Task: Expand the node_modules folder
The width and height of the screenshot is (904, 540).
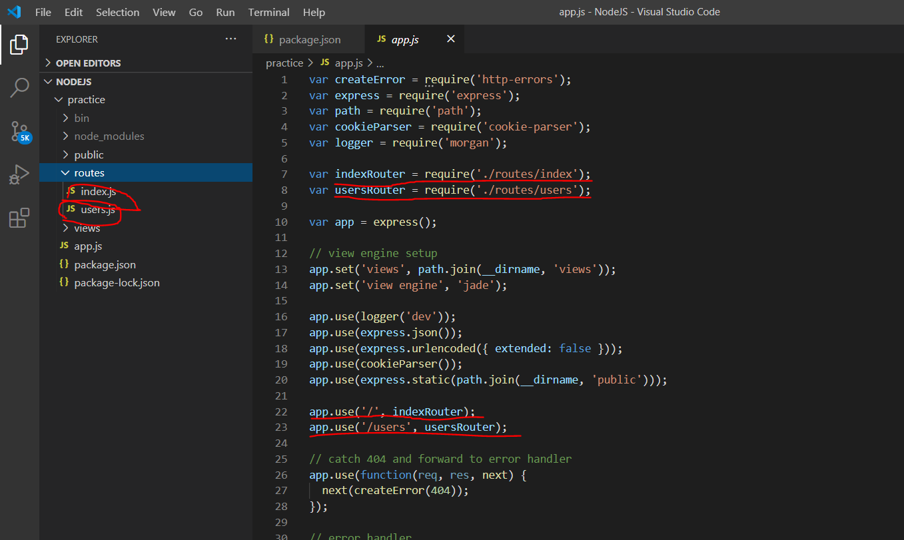Action: (146, 136)
